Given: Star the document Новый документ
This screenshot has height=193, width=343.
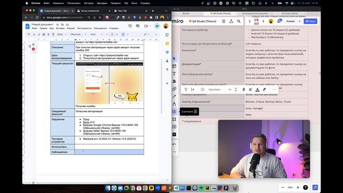Looking at the screenshot, I should click(x=57, y=25).
